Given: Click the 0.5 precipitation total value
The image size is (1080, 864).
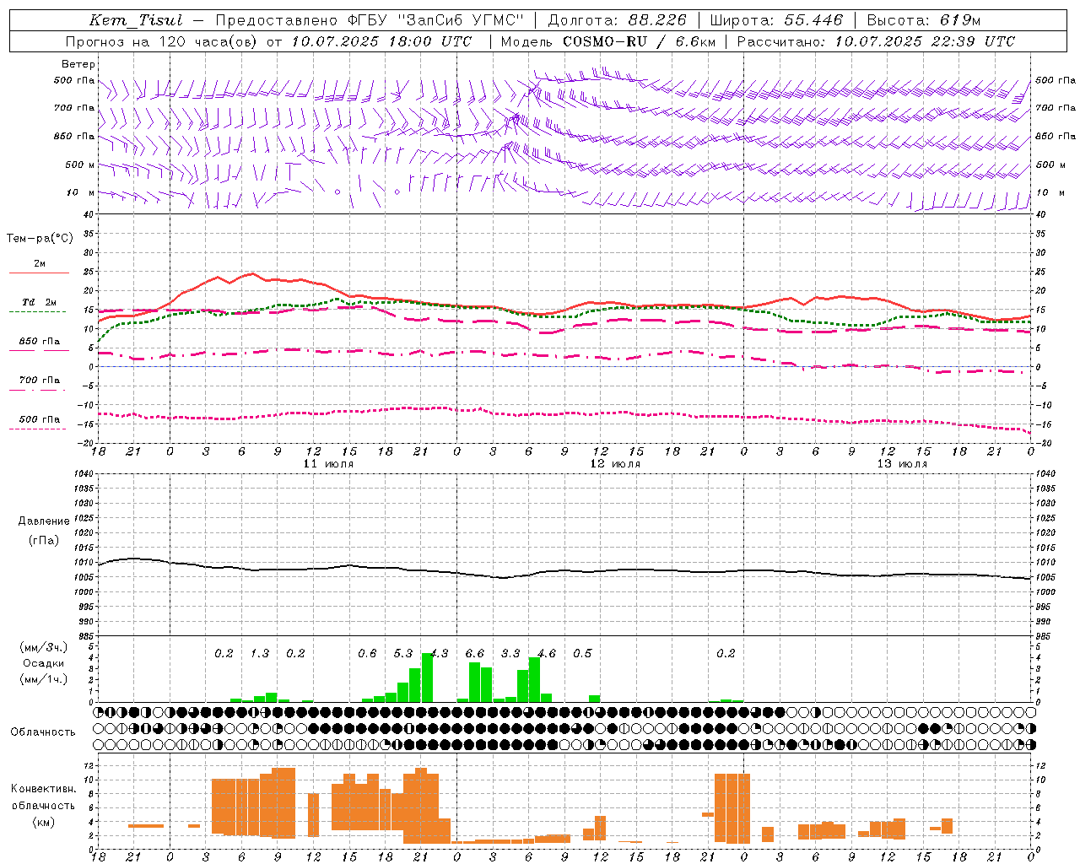Looking at the screenshot, I should [x=582, y=653].
